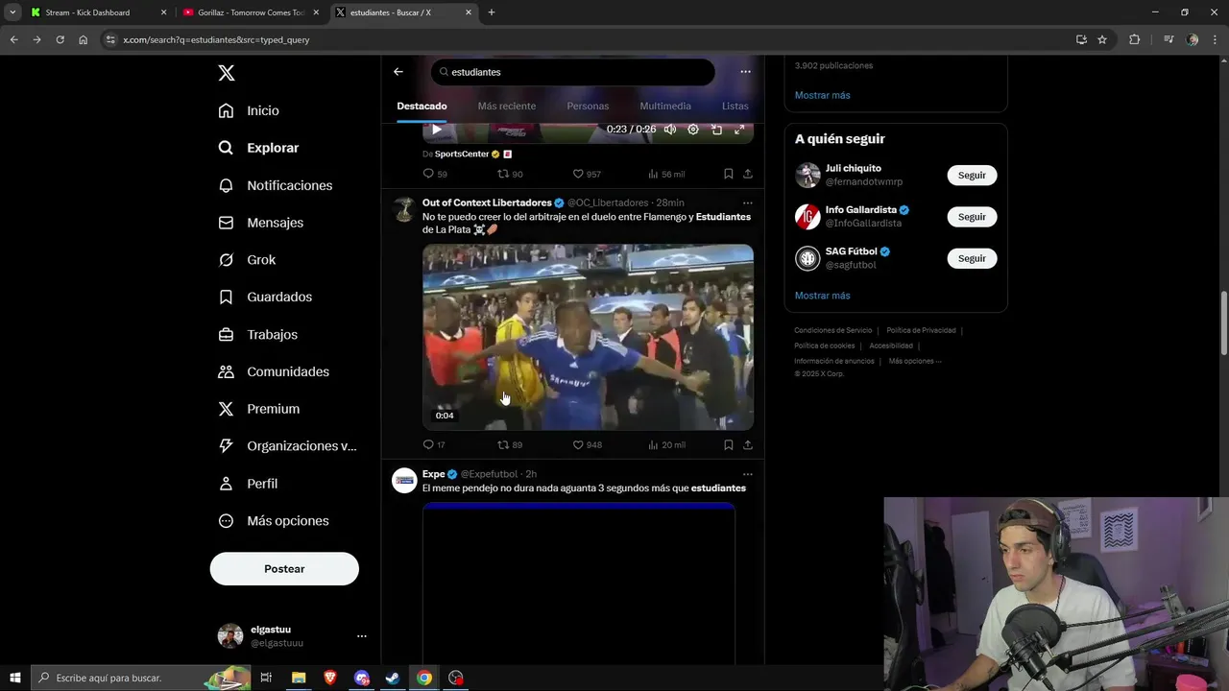Like the SportsCenter post with 957 likes
Viewport: 1229px width, 691px height.
[x=587, y=174]
